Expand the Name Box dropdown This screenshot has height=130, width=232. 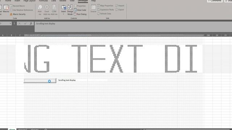[x=10, y=23]
